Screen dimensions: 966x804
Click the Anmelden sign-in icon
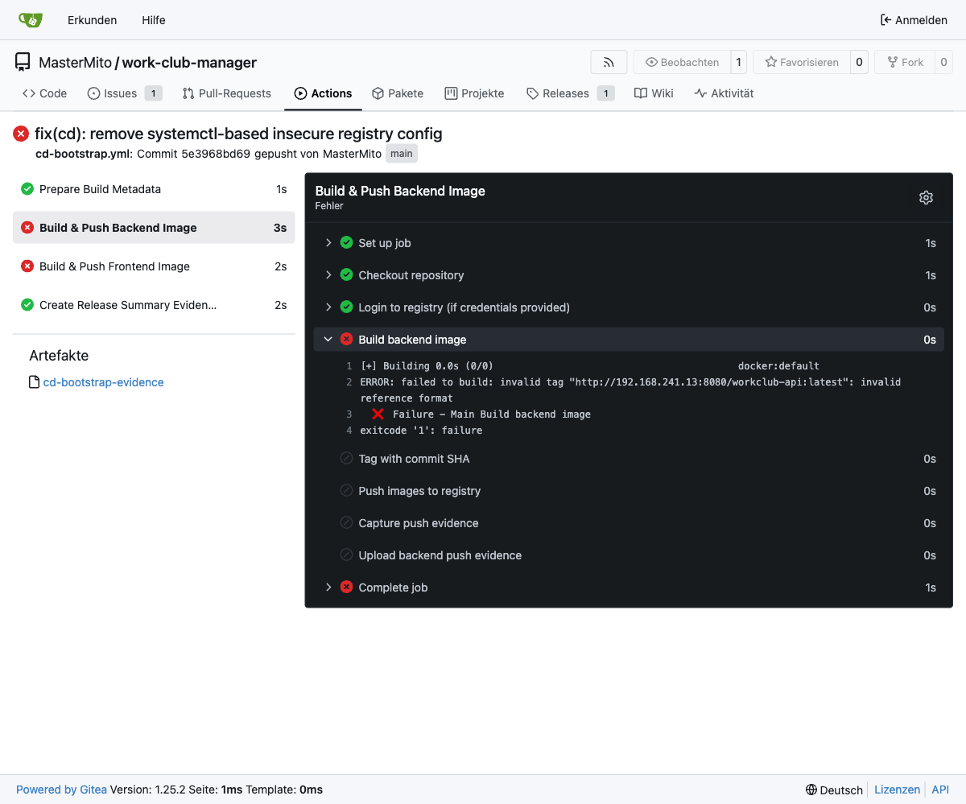coord(886,20)
